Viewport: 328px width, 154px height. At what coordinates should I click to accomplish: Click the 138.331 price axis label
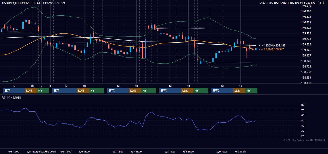[306, 78]
